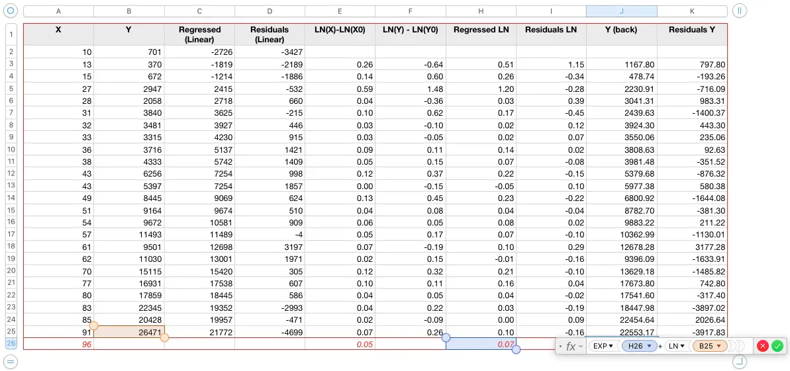
Task: Click the cell containing 22553.17
Action: 622,332
